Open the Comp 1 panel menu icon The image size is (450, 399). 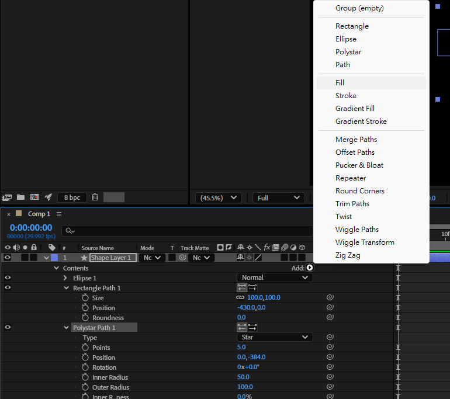[59, 214]
